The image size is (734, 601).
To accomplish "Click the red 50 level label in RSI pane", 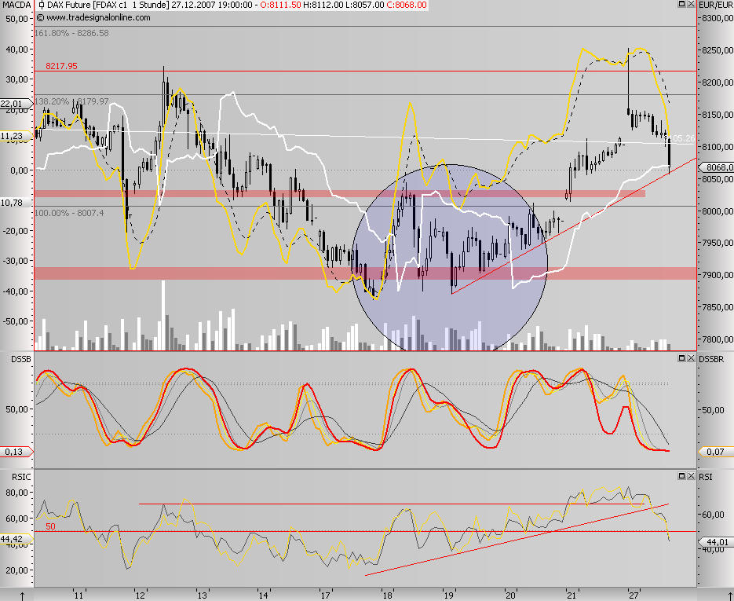I will click(50, 526).
